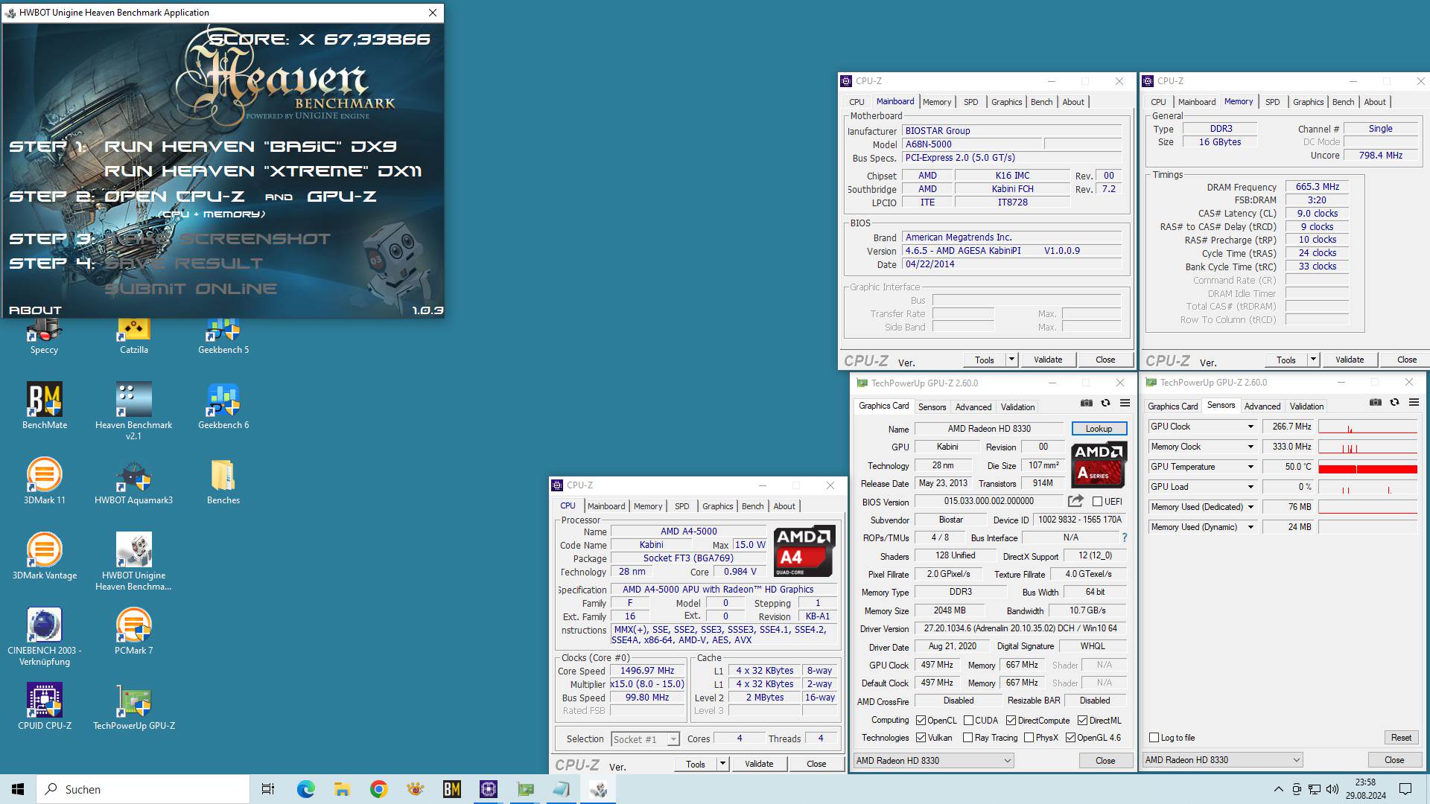Open CPUID CPU-Z desktop shortcut
1430x804 pixels.
[x=45, y=706]
